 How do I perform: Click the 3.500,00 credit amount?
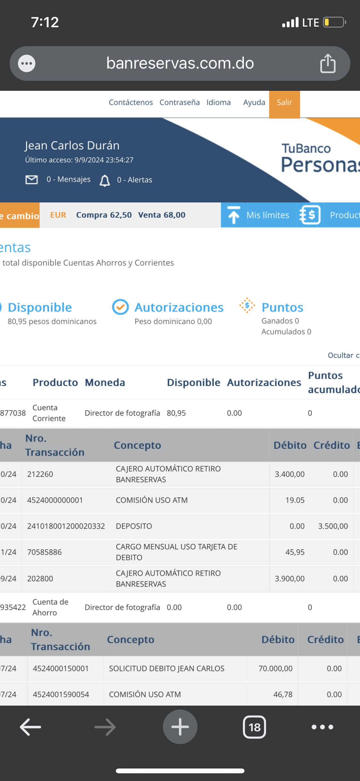[333, 526]
